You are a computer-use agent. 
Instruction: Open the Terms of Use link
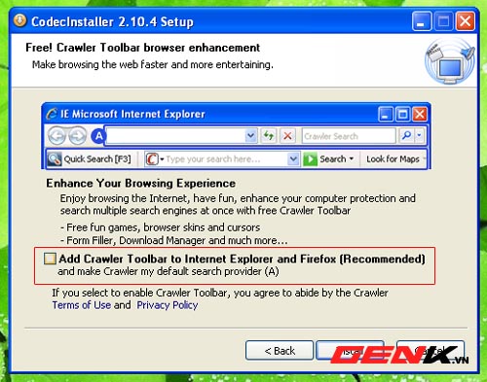[x=82, y=305]
